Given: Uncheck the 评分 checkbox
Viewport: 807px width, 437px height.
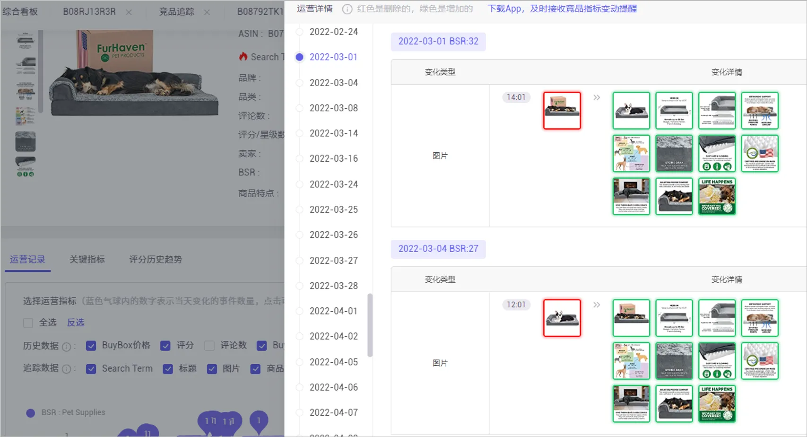Looking at the screenshot, I should click(165, 346).
